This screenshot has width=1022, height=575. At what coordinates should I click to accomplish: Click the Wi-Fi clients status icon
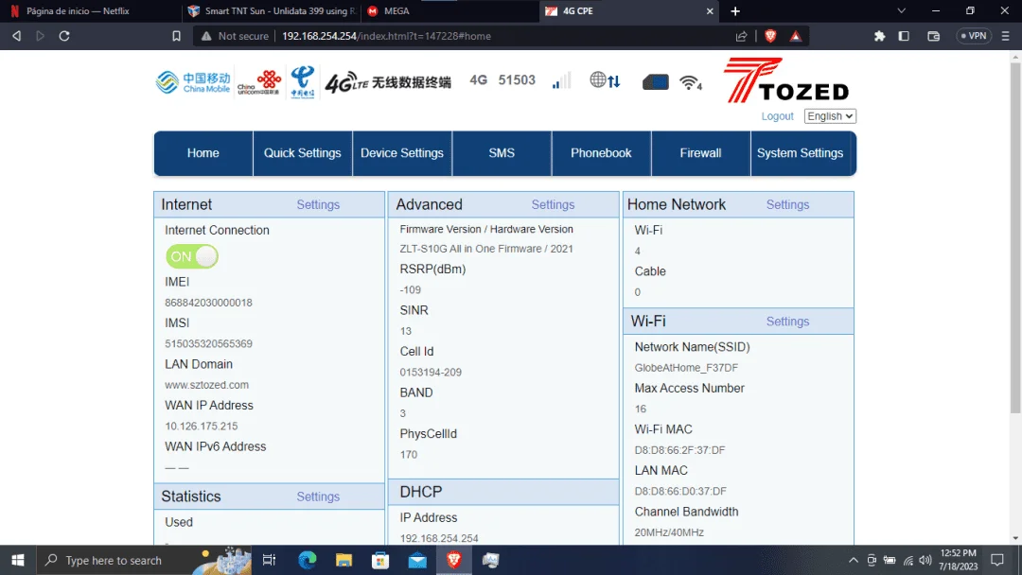(x=690, y=82)
